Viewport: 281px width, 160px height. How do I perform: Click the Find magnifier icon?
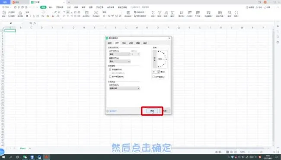[x=230, y=13]
